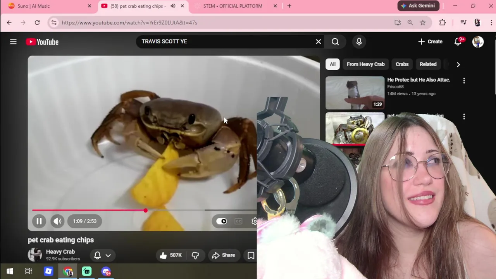The width and height of the screenshot is (496, 279).
Task: Open YouTube notifications bell with 9+ badge
Action: tap(458, 41)
